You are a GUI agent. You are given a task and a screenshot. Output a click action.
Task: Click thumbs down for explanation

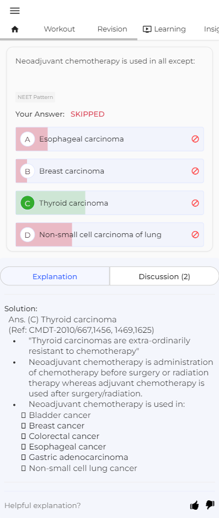pyautogui.click(x=210, y=505)
